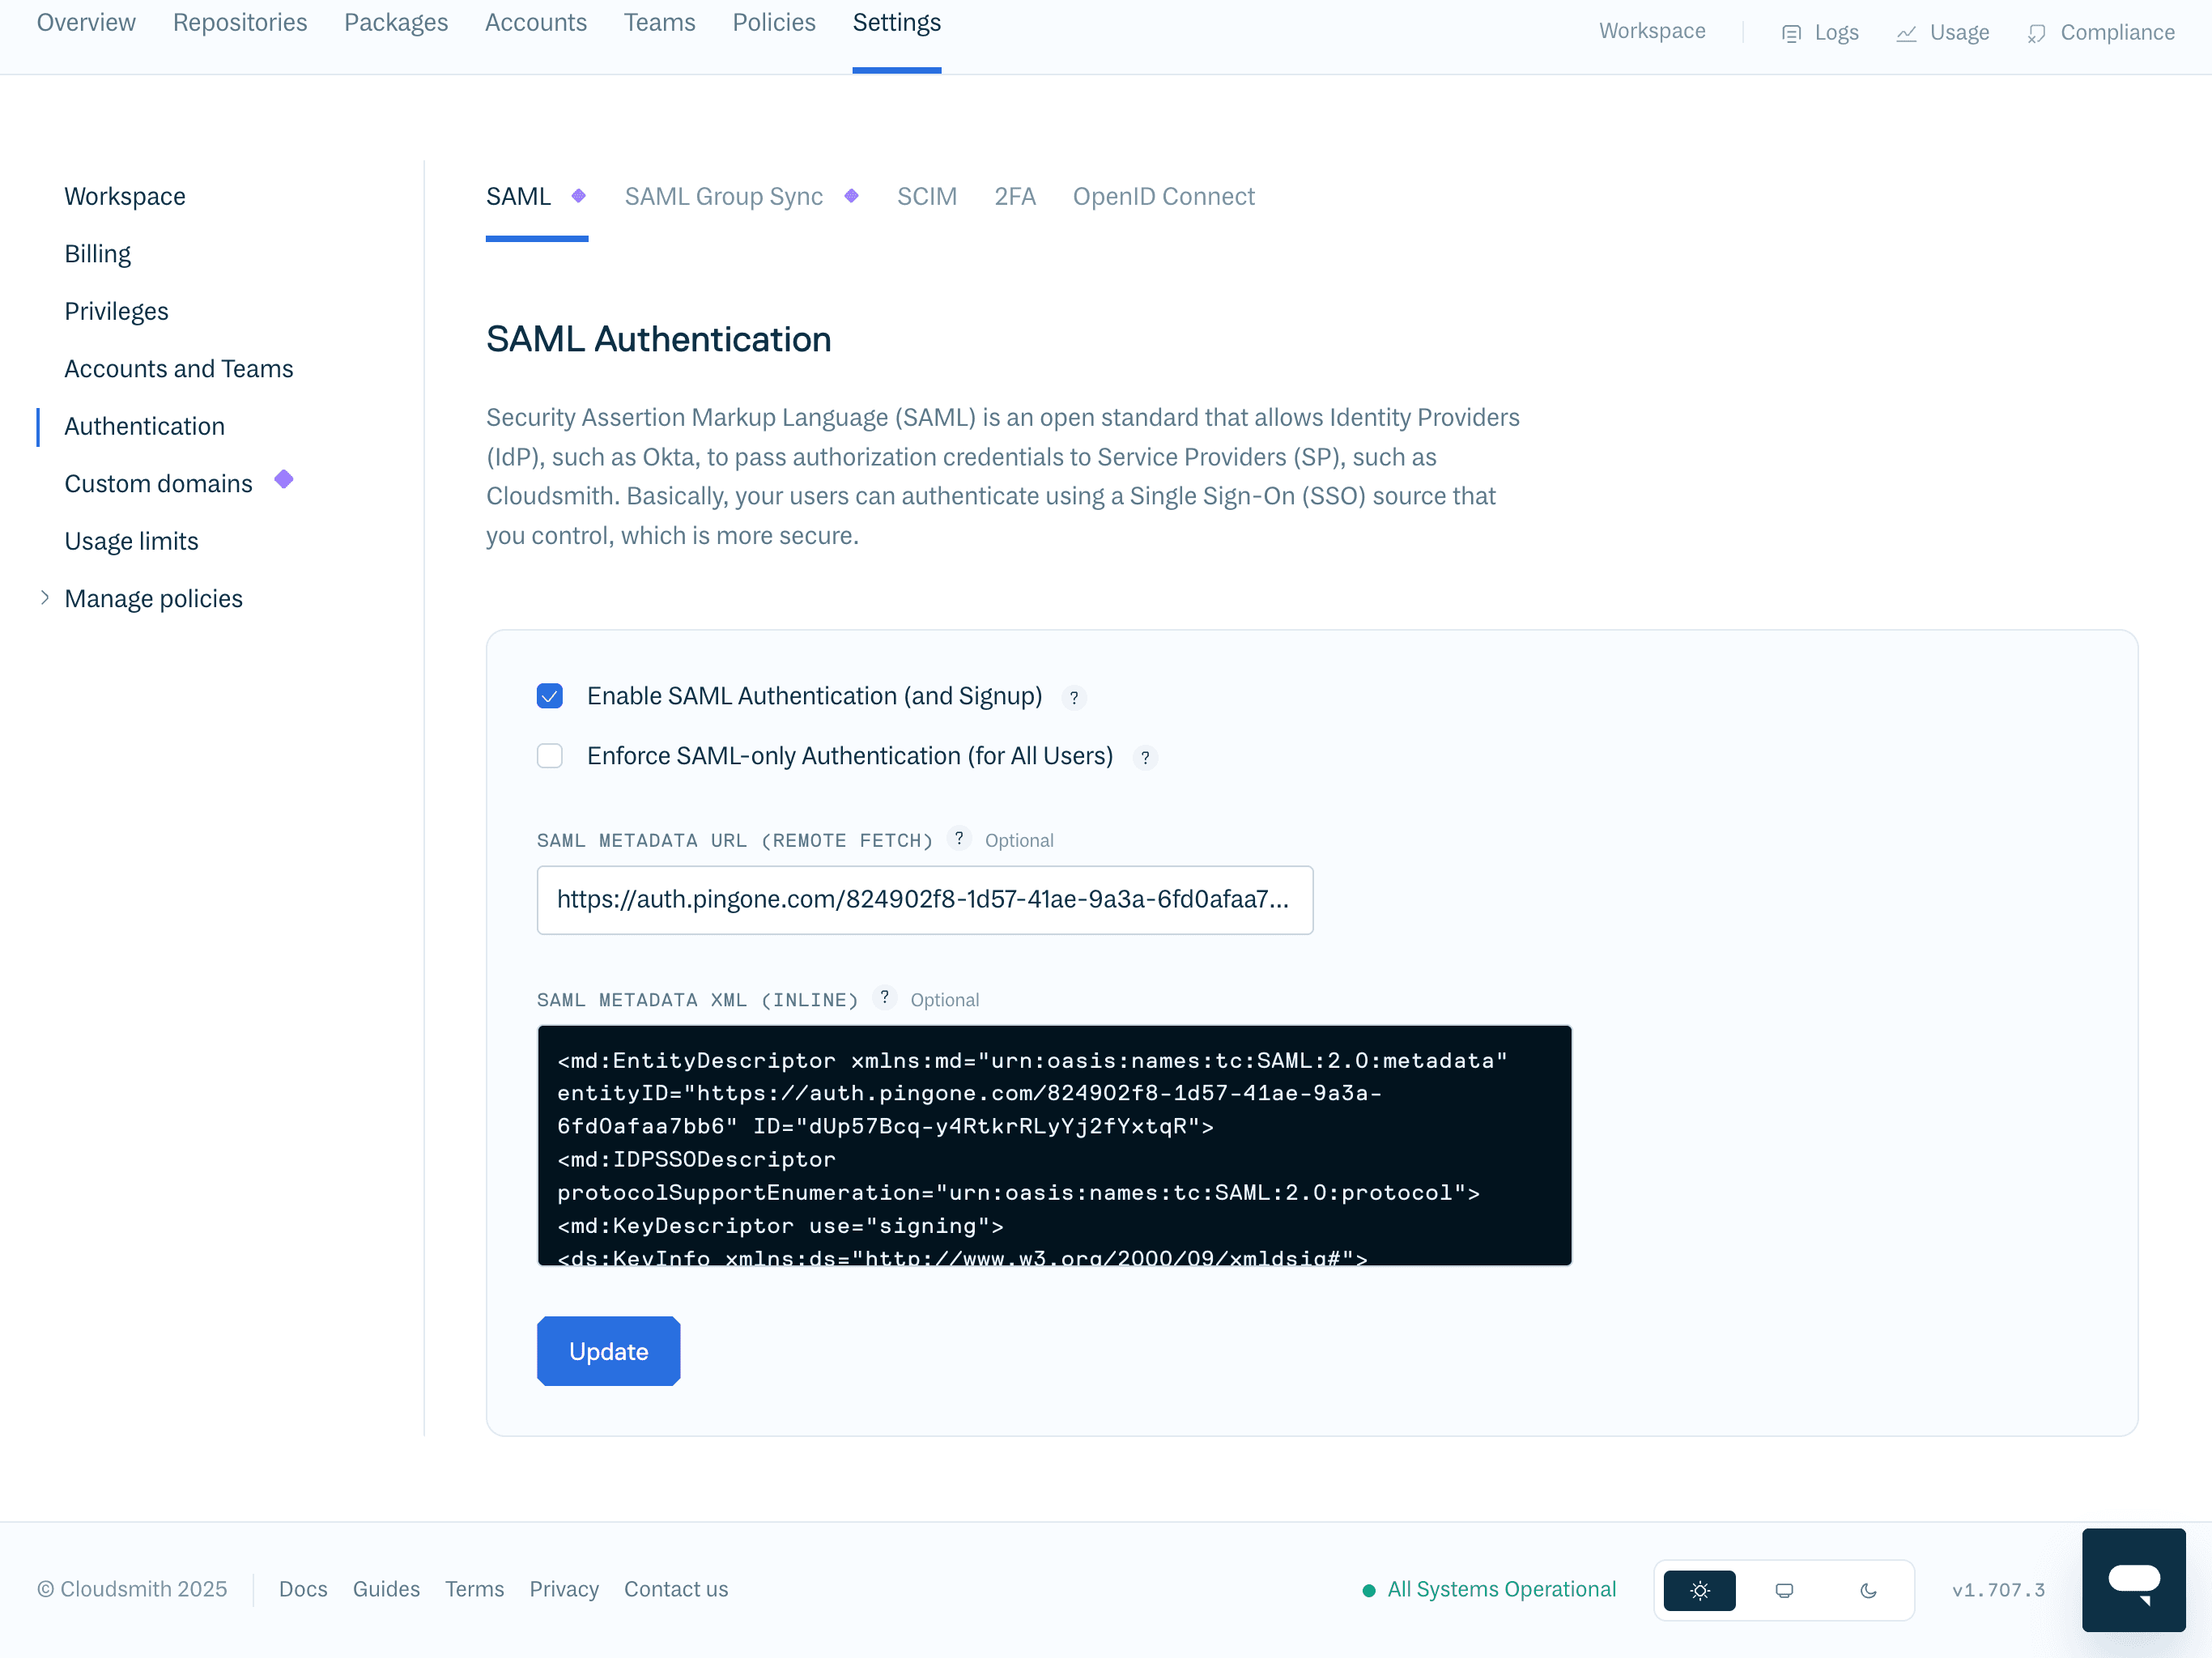Check Enforce SAML-only Authentication checkbox
The height and width of the screenshot is (1658, 2212).
pyautogui.click(x=550, y=756)
